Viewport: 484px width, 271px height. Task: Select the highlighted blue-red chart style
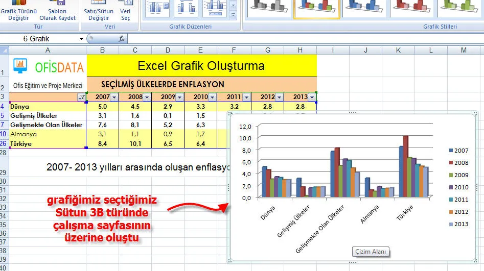click(317, 6)
